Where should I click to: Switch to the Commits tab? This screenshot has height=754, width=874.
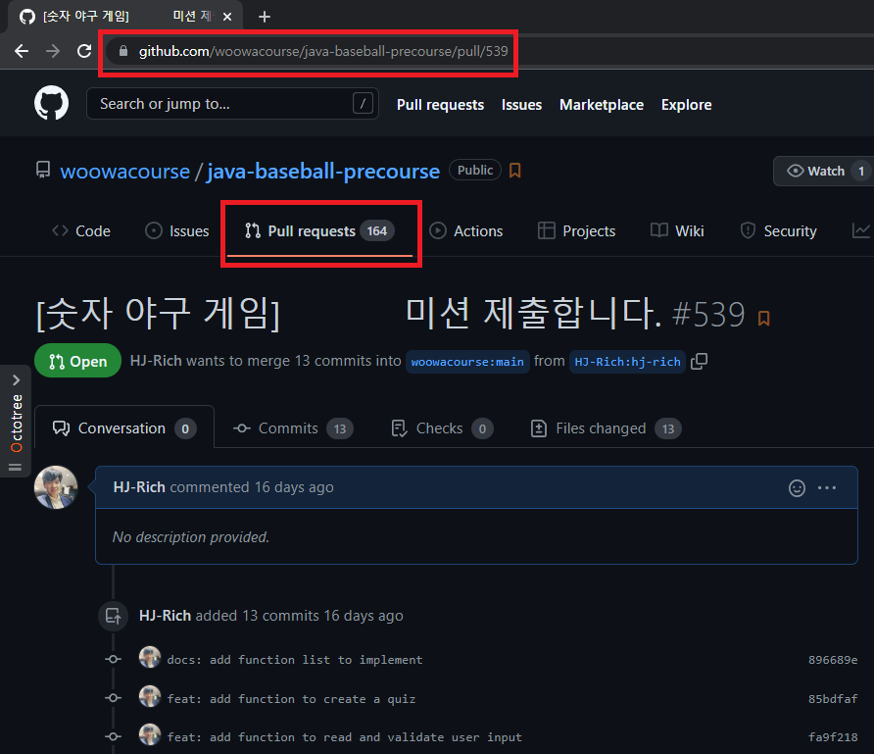pyautogui.click(x=293, y=428)
